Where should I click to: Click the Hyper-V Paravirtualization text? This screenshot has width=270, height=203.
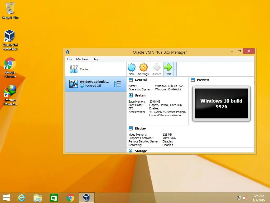[x=166, y=115]
